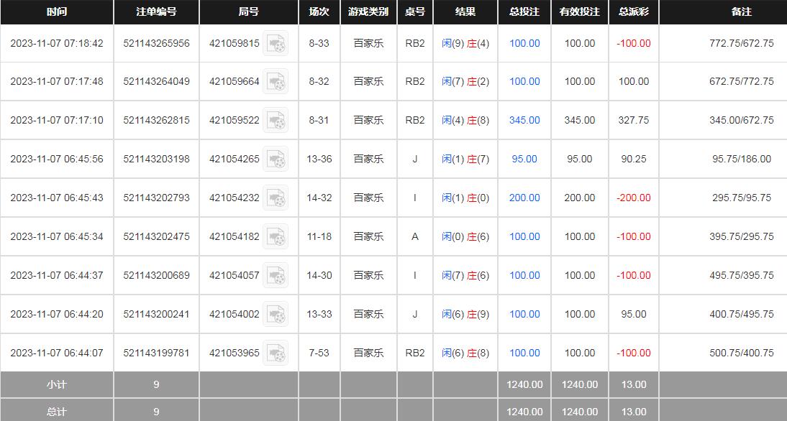Open video replay icon for round 421054057
The image size is (787, 421).
(x=276, y=275)
